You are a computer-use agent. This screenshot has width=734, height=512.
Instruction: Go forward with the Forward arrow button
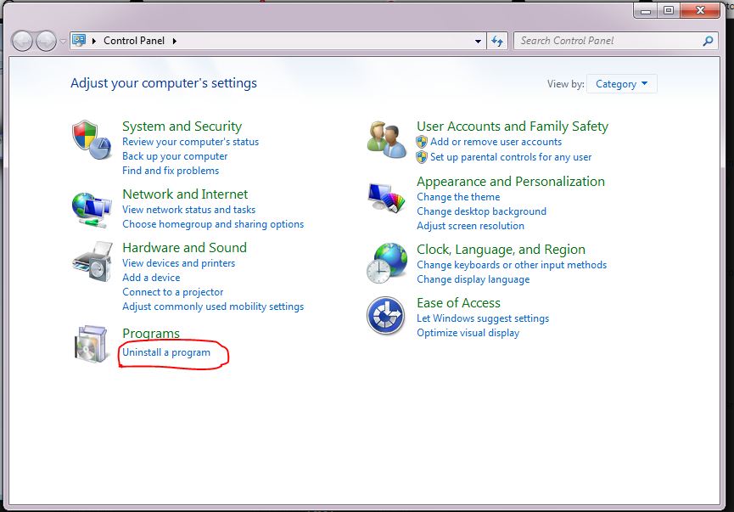(46, 42)
